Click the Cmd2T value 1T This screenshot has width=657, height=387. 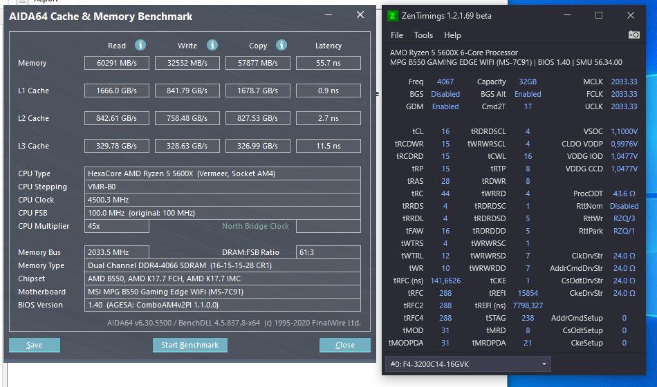[x=528, y=106]
